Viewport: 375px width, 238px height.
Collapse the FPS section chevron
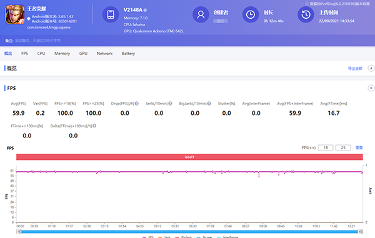click(371, 88)
